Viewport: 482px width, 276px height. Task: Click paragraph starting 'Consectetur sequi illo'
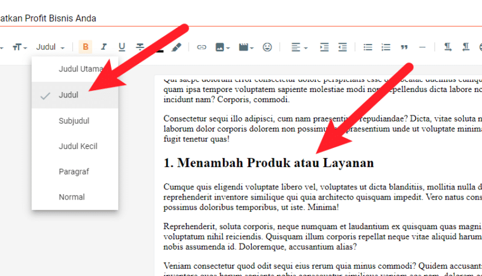[322, 129]
